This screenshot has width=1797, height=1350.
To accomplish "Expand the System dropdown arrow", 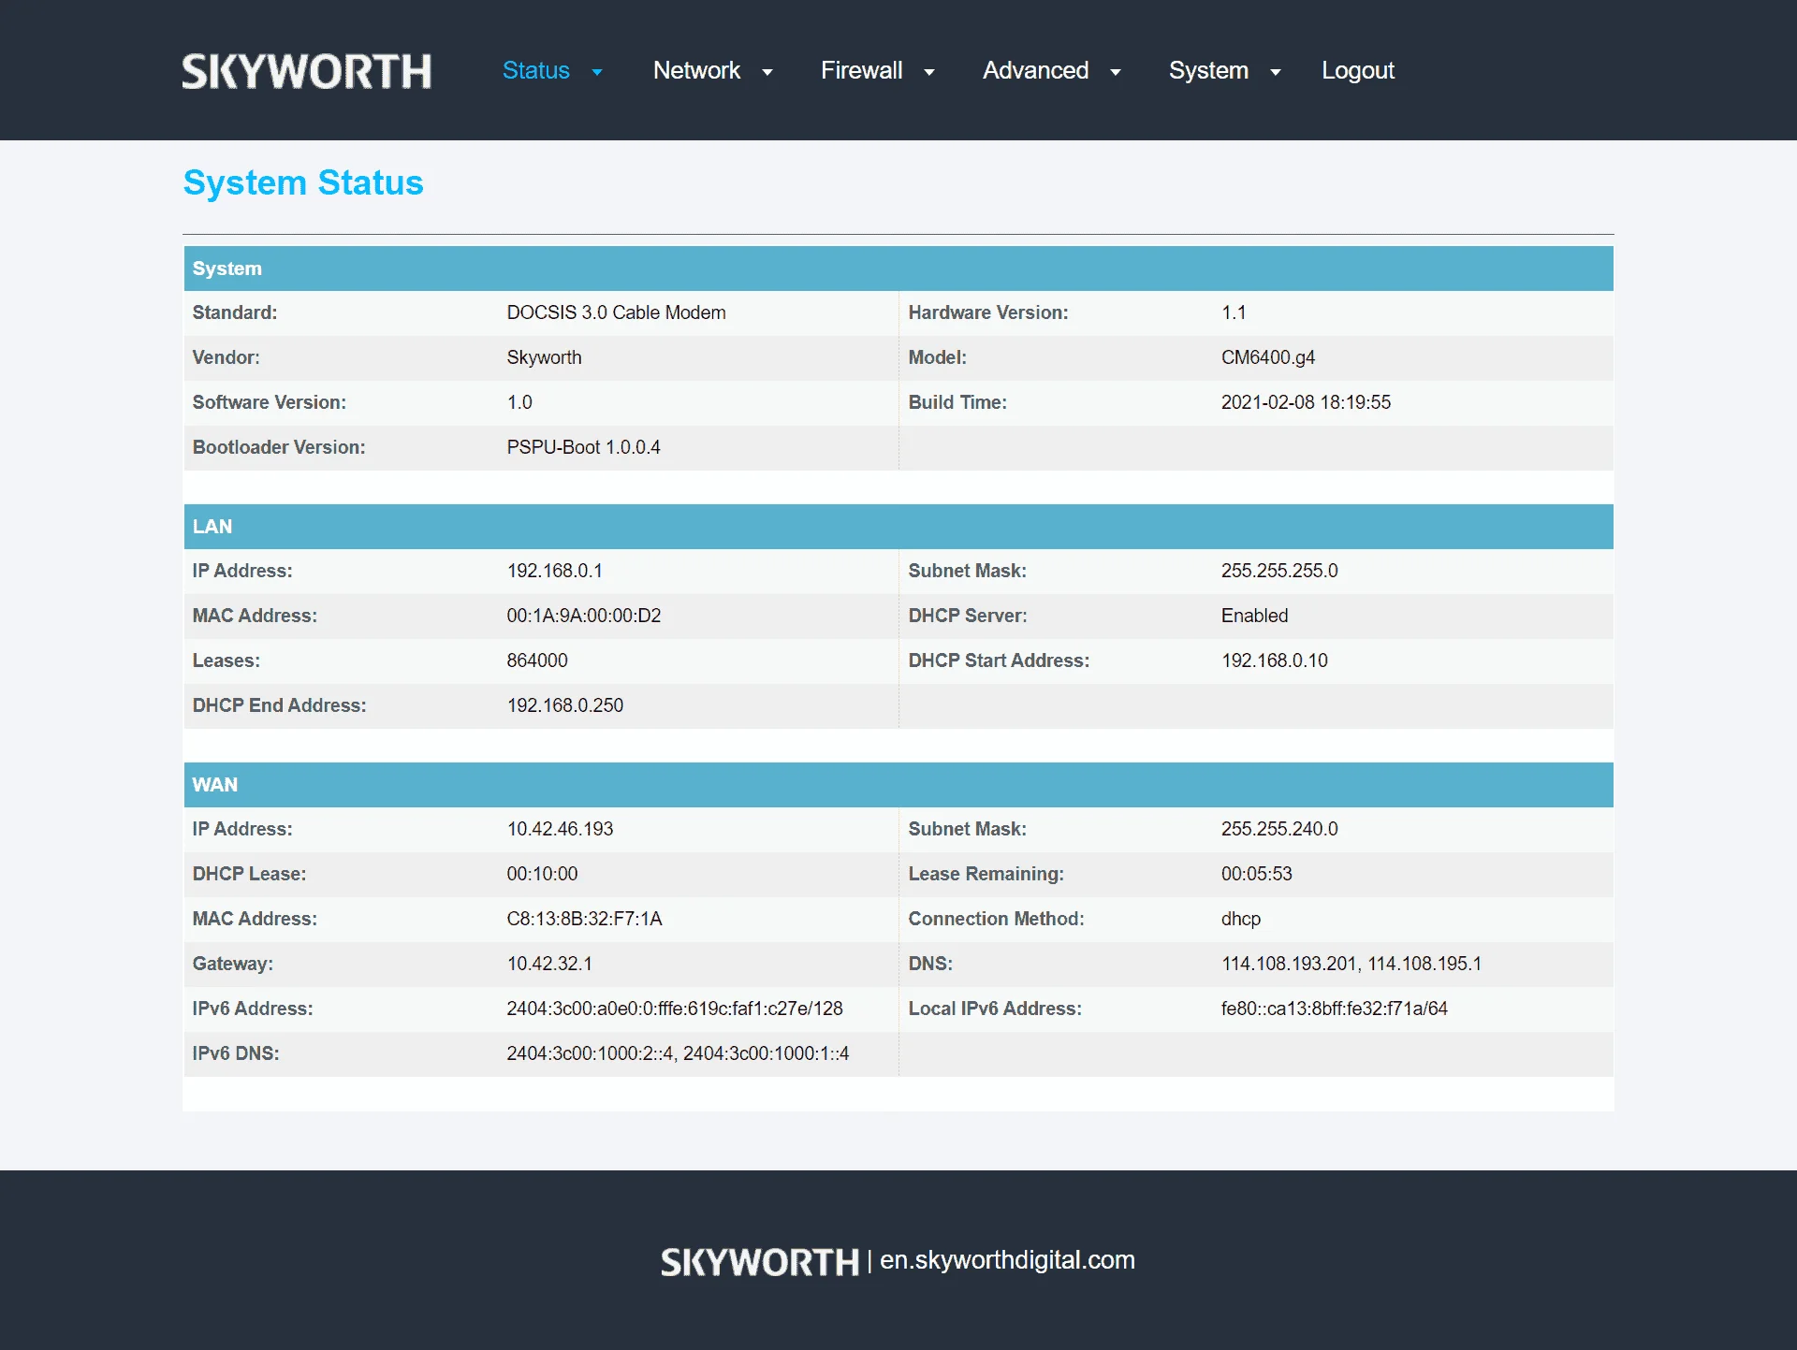I will click(x=1276, y=72).
